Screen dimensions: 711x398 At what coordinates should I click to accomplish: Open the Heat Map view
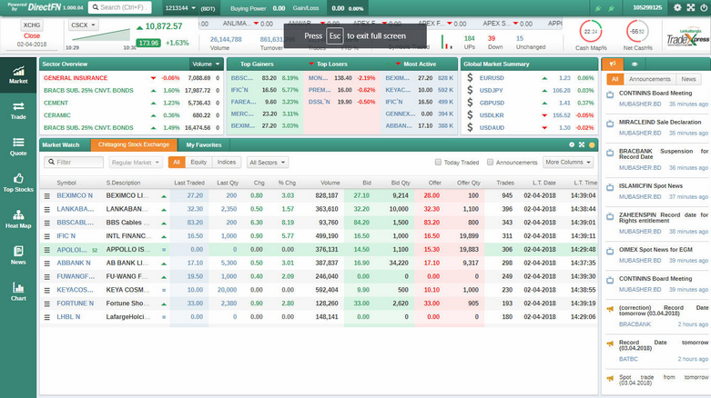click(18, 218)
